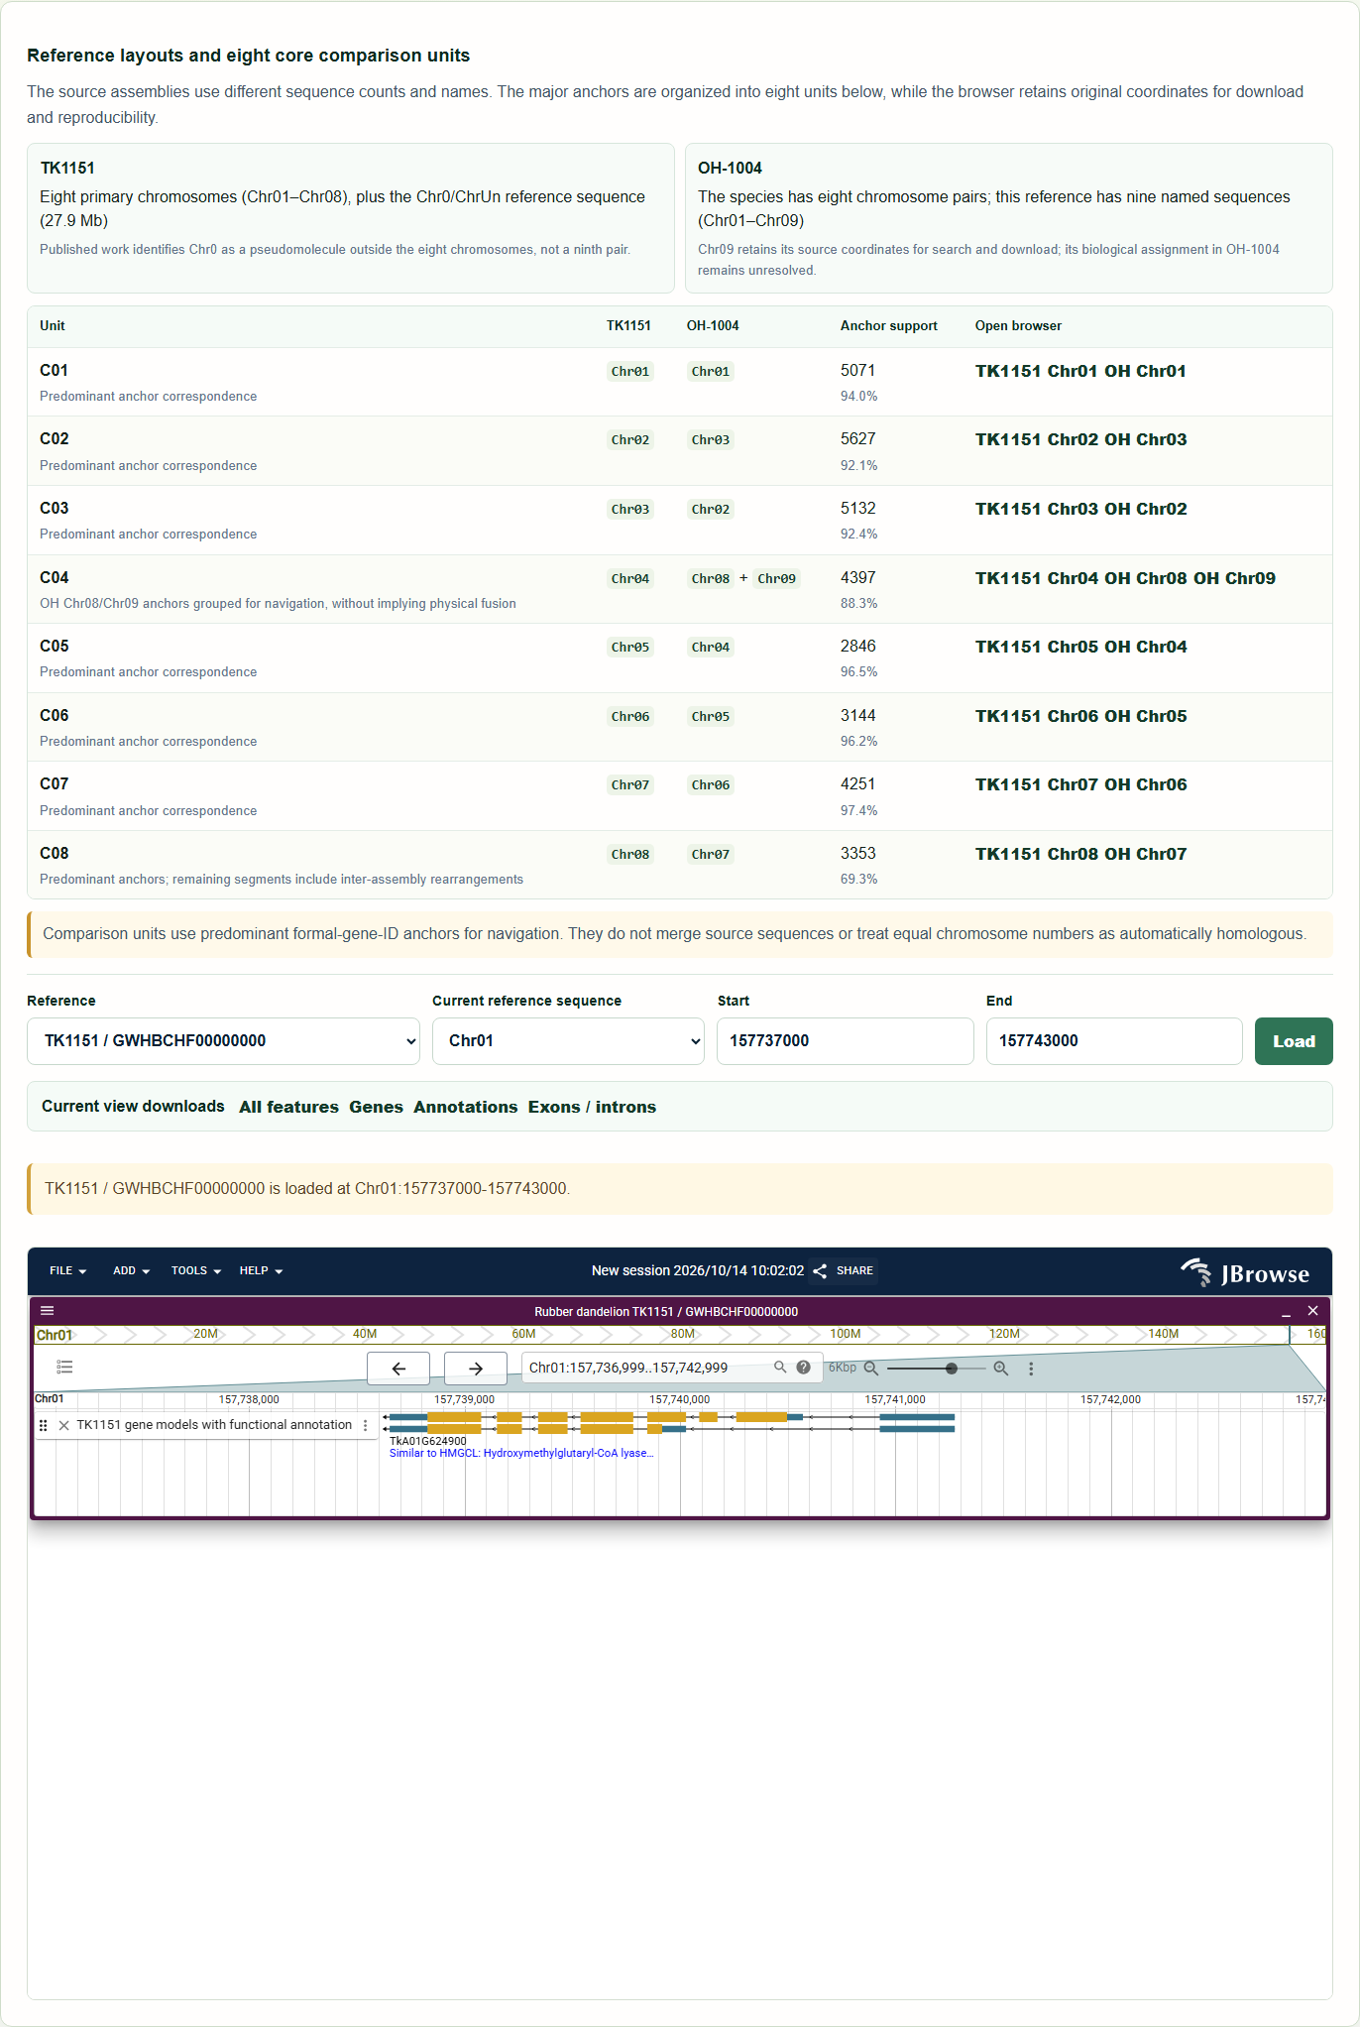Download All features for current view
The image size is (1360, 2027).
(x=288, y=1107)
